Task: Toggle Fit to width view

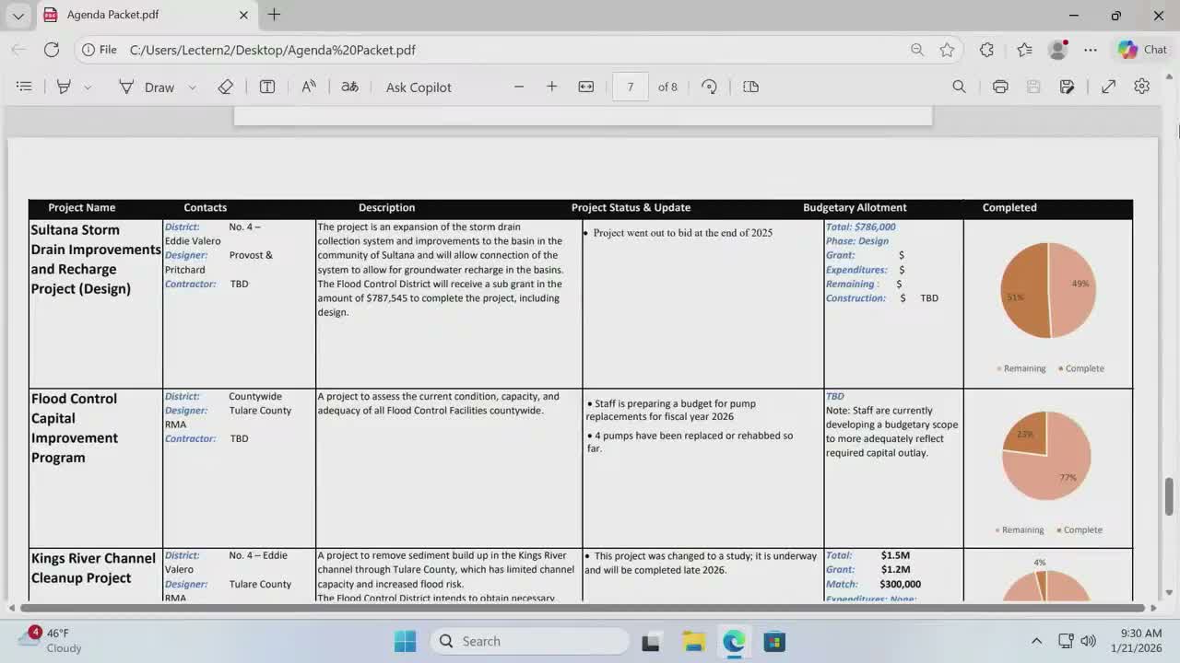Action: [586, 87]
